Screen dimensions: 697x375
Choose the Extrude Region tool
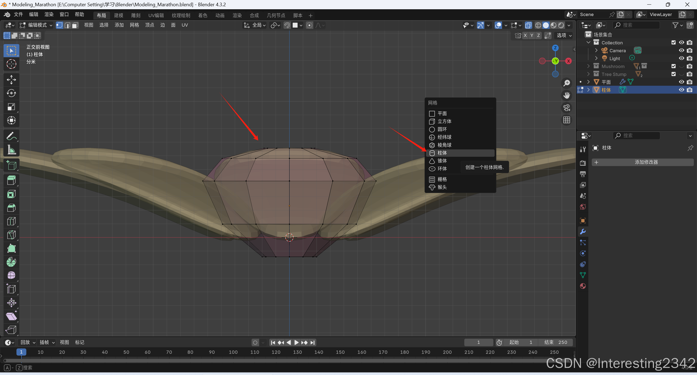11,180
